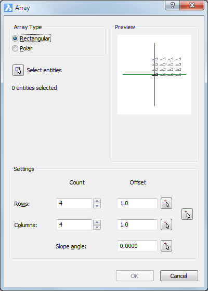Pick both row and column offsets
The image size is (208, 291).
click(x=187, y=214)
